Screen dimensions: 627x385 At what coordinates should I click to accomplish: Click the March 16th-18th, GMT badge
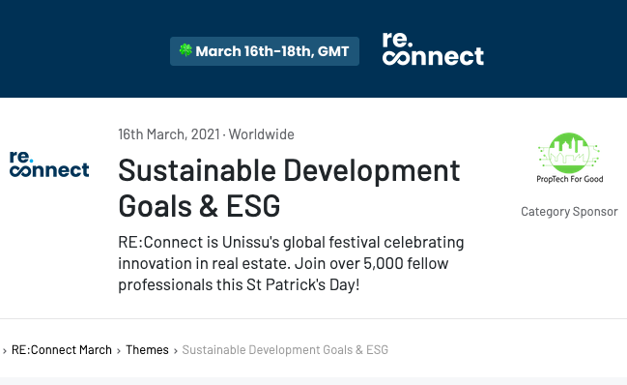pos(265,51)
